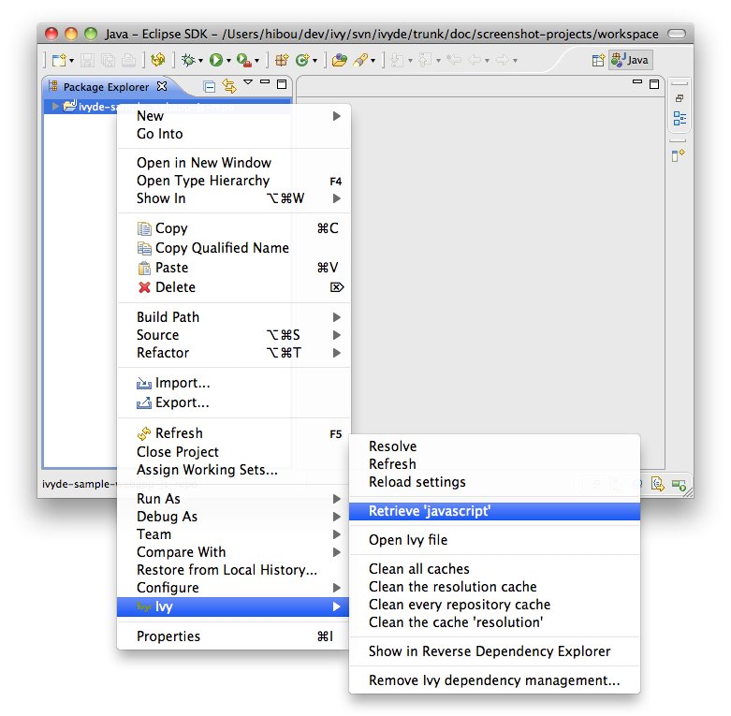Click Remove Ivy dependency management
Viewport: 731px width, 716px height.
pyautogui.click(x=493, y=680)
